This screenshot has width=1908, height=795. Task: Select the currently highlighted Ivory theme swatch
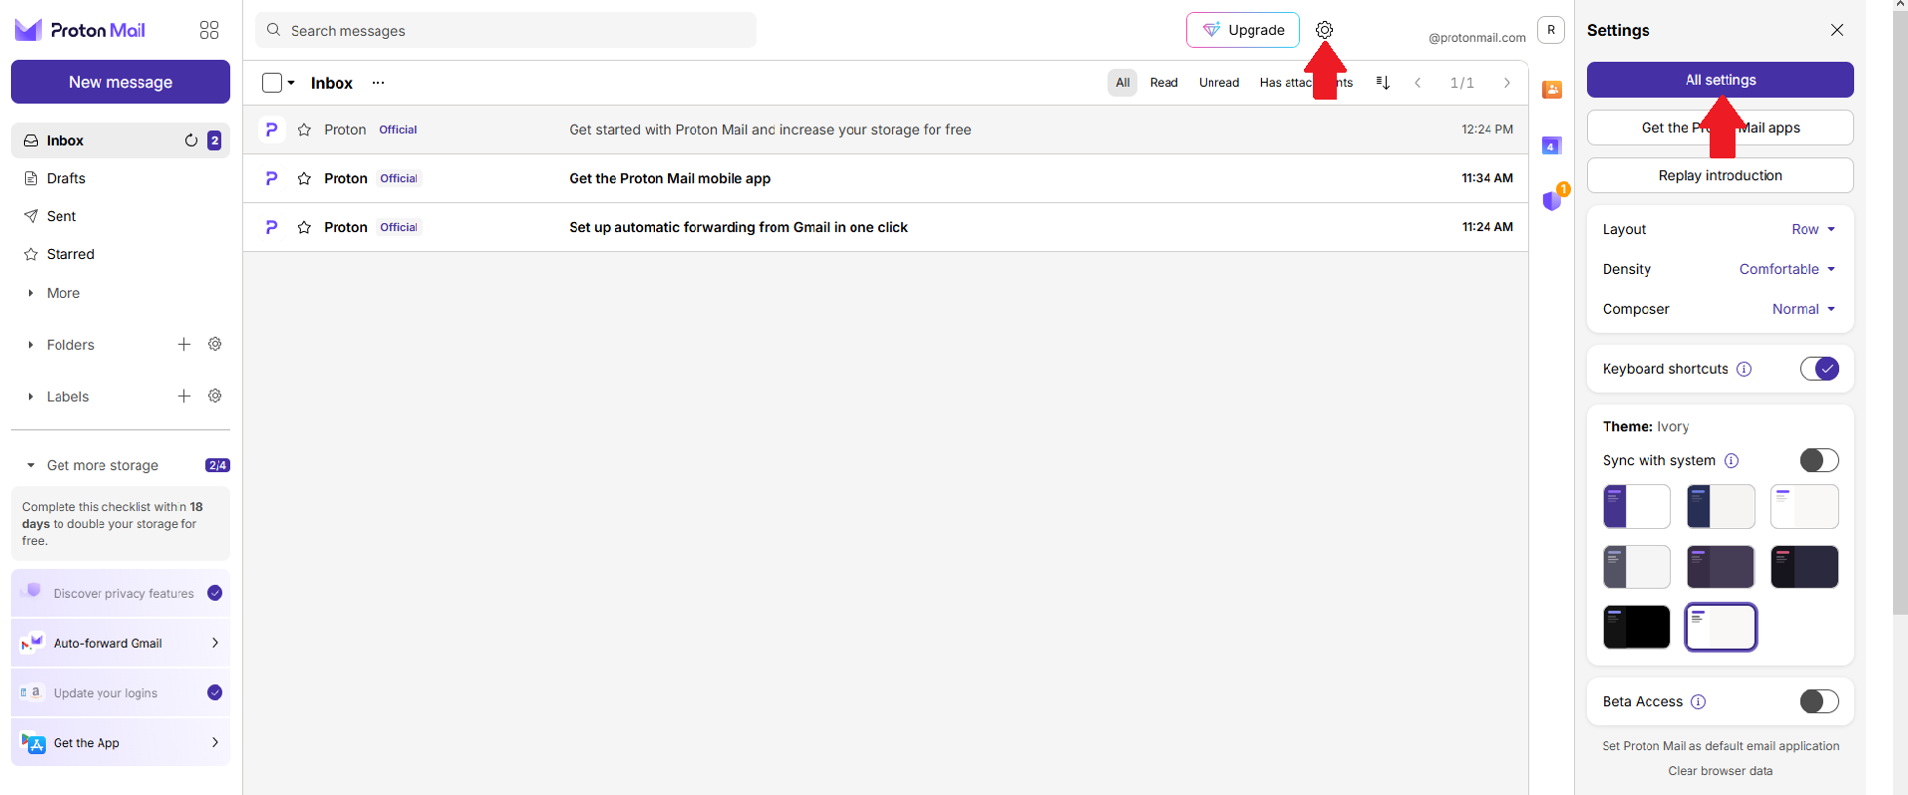coord(1721,627)
